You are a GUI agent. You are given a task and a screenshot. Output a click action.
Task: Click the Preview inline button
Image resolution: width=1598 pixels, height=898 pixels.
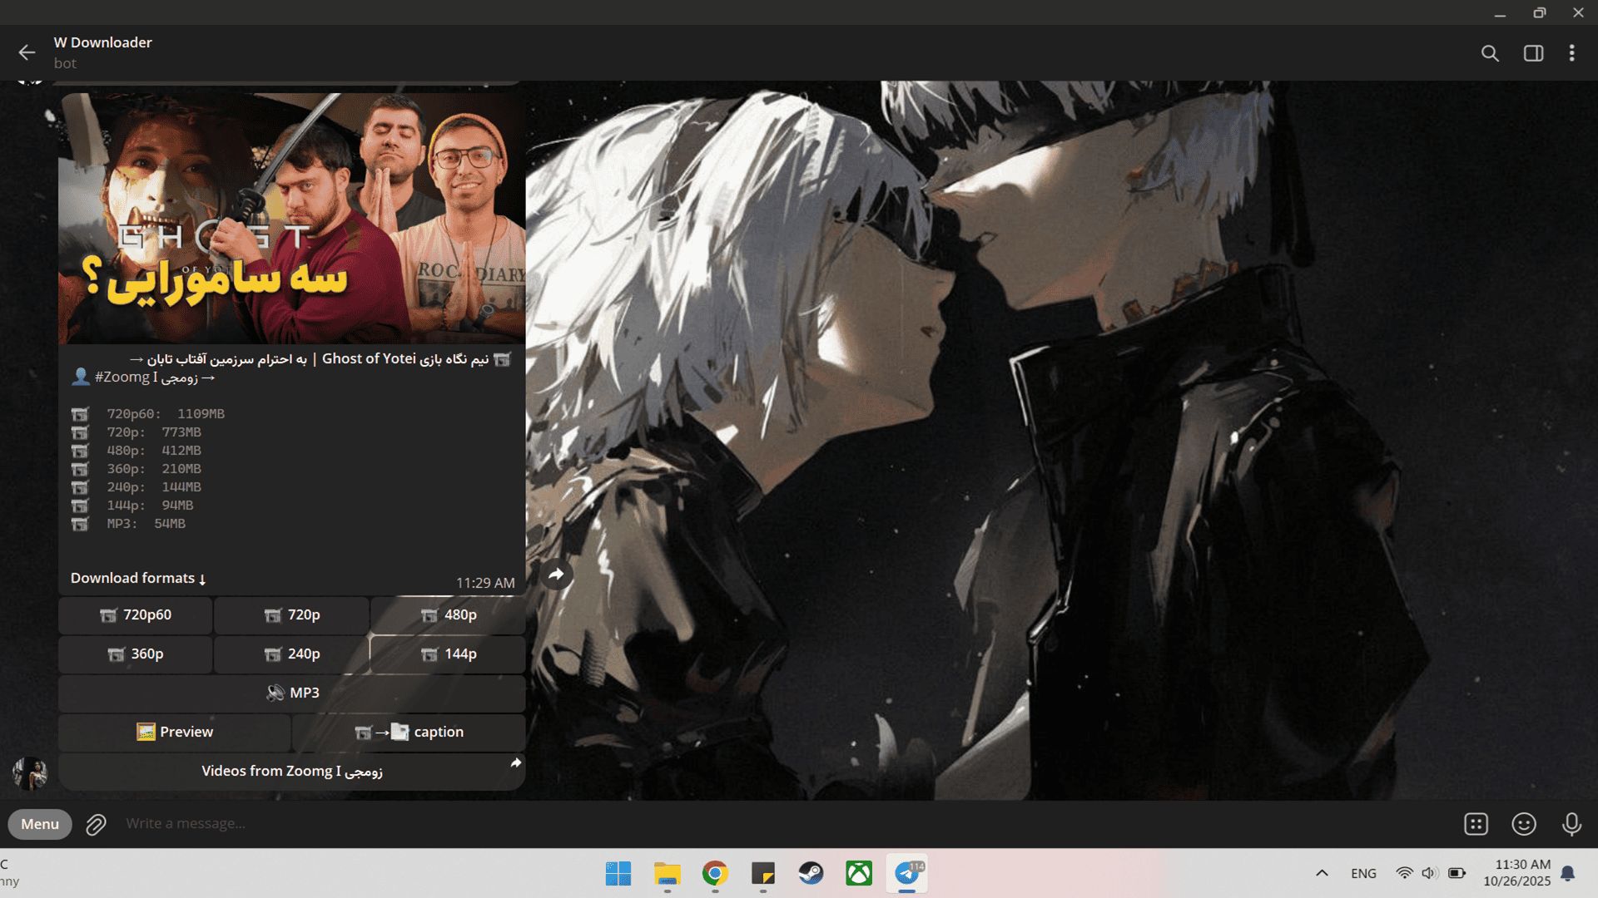pyautogui.click(x=175, y=732)
